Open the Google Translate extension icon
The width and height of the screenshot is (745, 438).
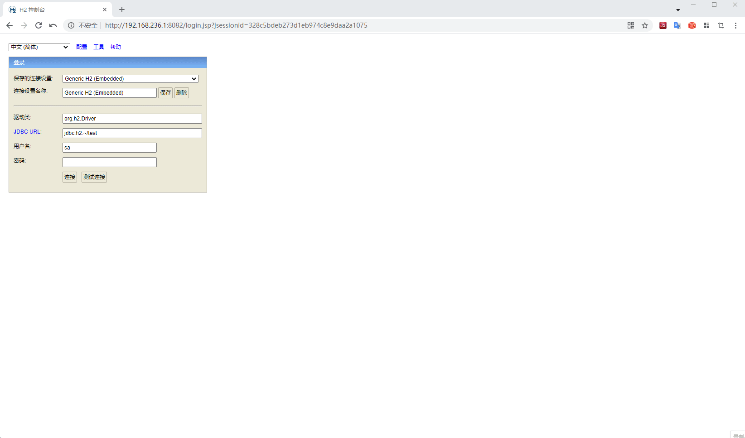[x=677, y=25]
